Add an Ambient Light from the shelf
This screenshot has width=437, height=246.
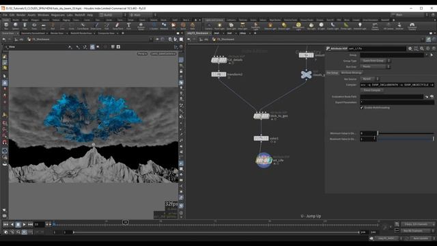(x=360, y=26)
